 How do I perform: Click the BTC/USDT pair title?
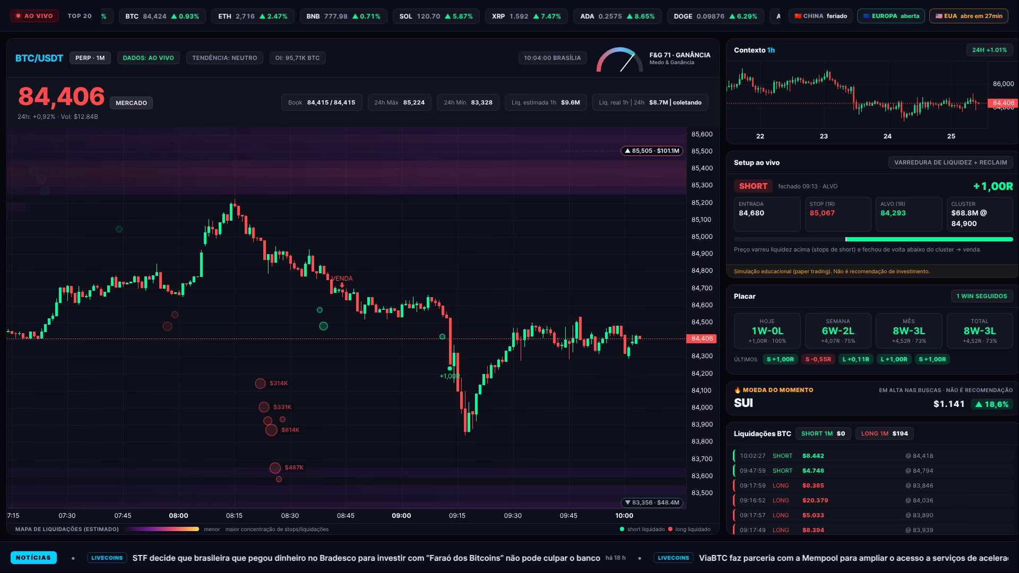tap(39, 58)
